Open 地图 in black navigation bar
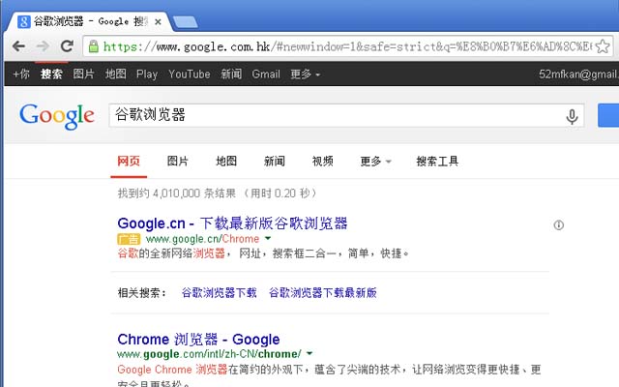This screenshot has width=619, height=387. (x=116, y=74)
